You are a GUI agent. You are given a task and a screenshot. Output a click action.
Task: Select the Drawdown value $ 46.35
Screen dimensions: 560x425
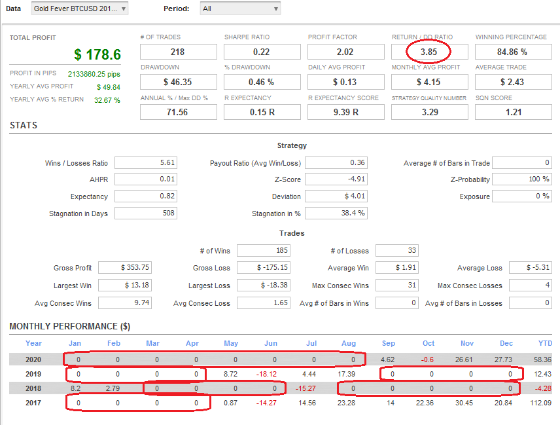178,82
